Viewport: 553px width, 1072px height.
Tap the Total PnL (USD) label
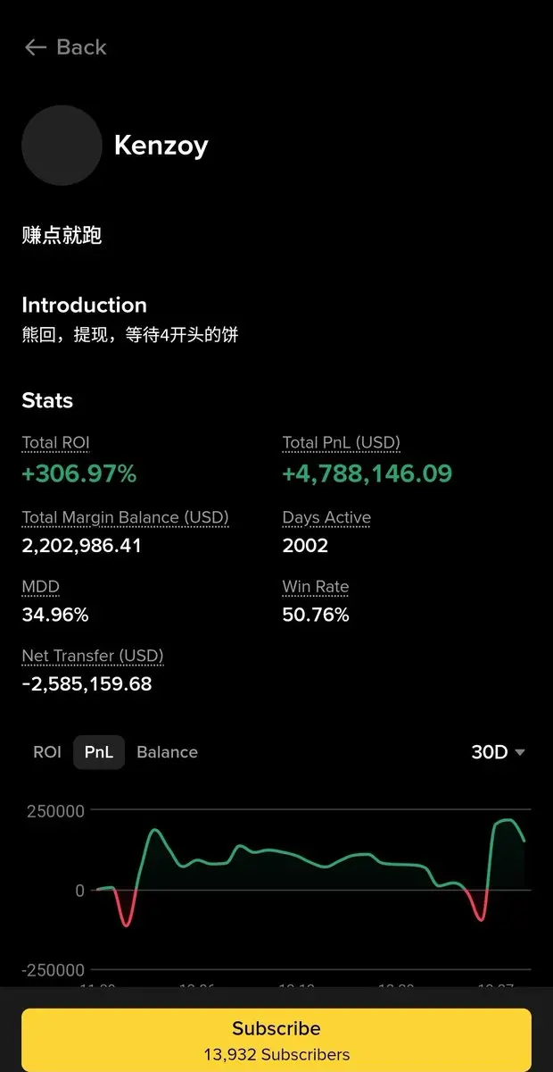(342, 442)
